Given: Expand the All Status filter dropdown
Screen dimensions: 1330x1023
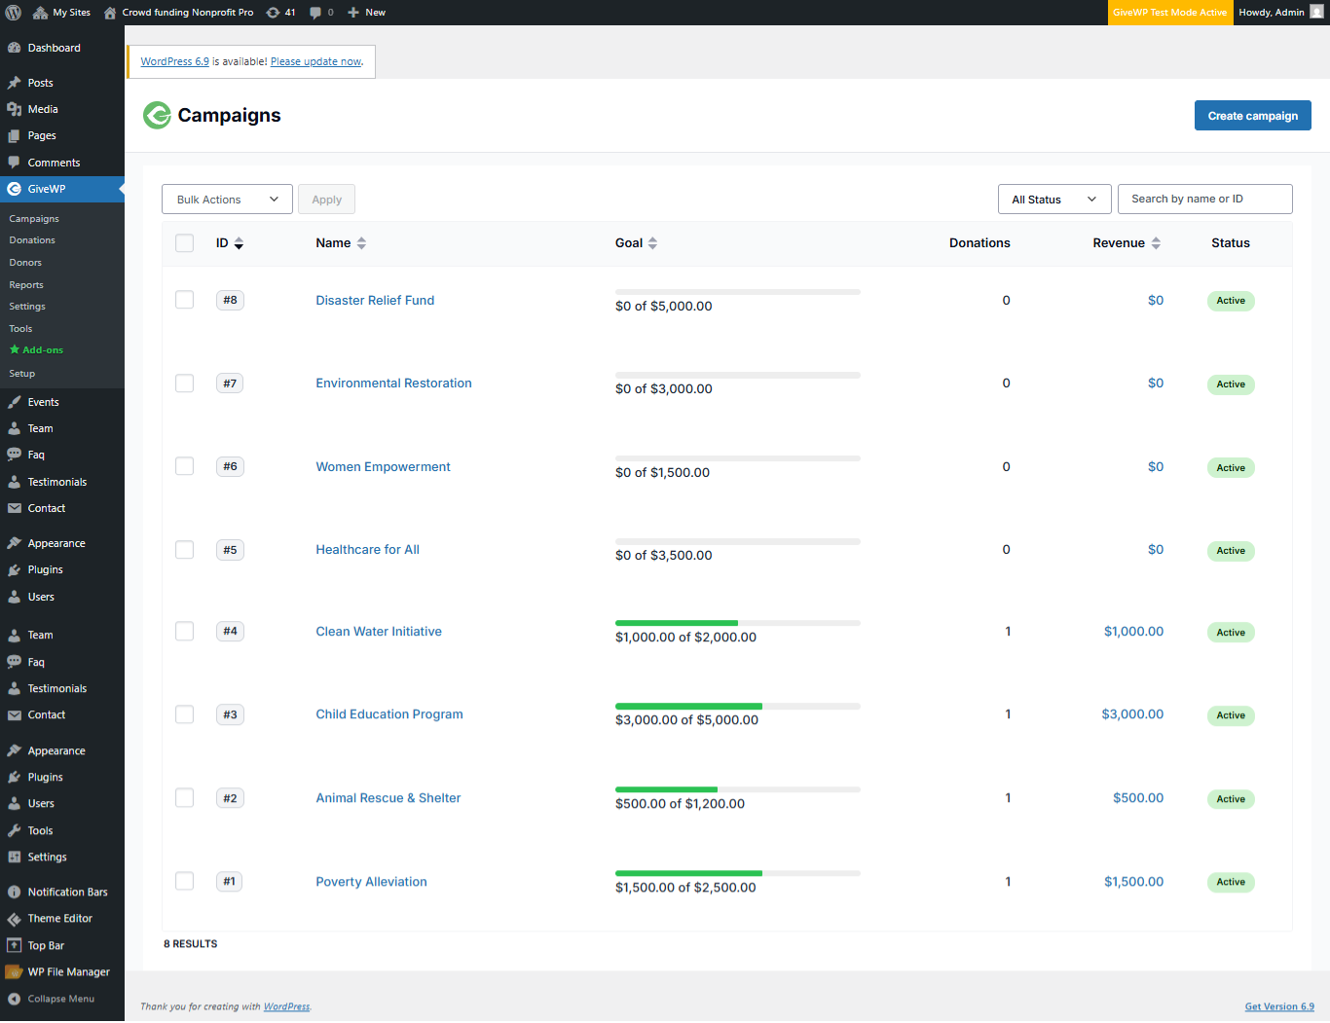Looking at the screenshot, I should [x=1054, y=200].
